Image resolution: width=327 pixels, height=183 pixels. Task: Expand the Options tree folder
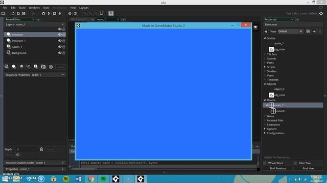pyautogui.click(x=265, y=129)
